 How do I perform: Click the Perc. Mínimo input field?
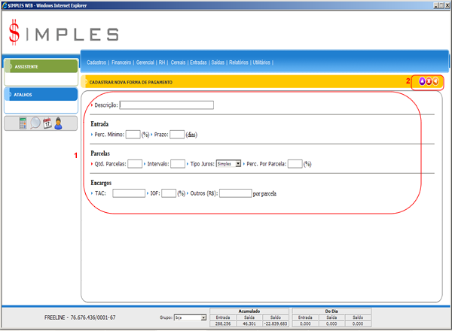133,135
